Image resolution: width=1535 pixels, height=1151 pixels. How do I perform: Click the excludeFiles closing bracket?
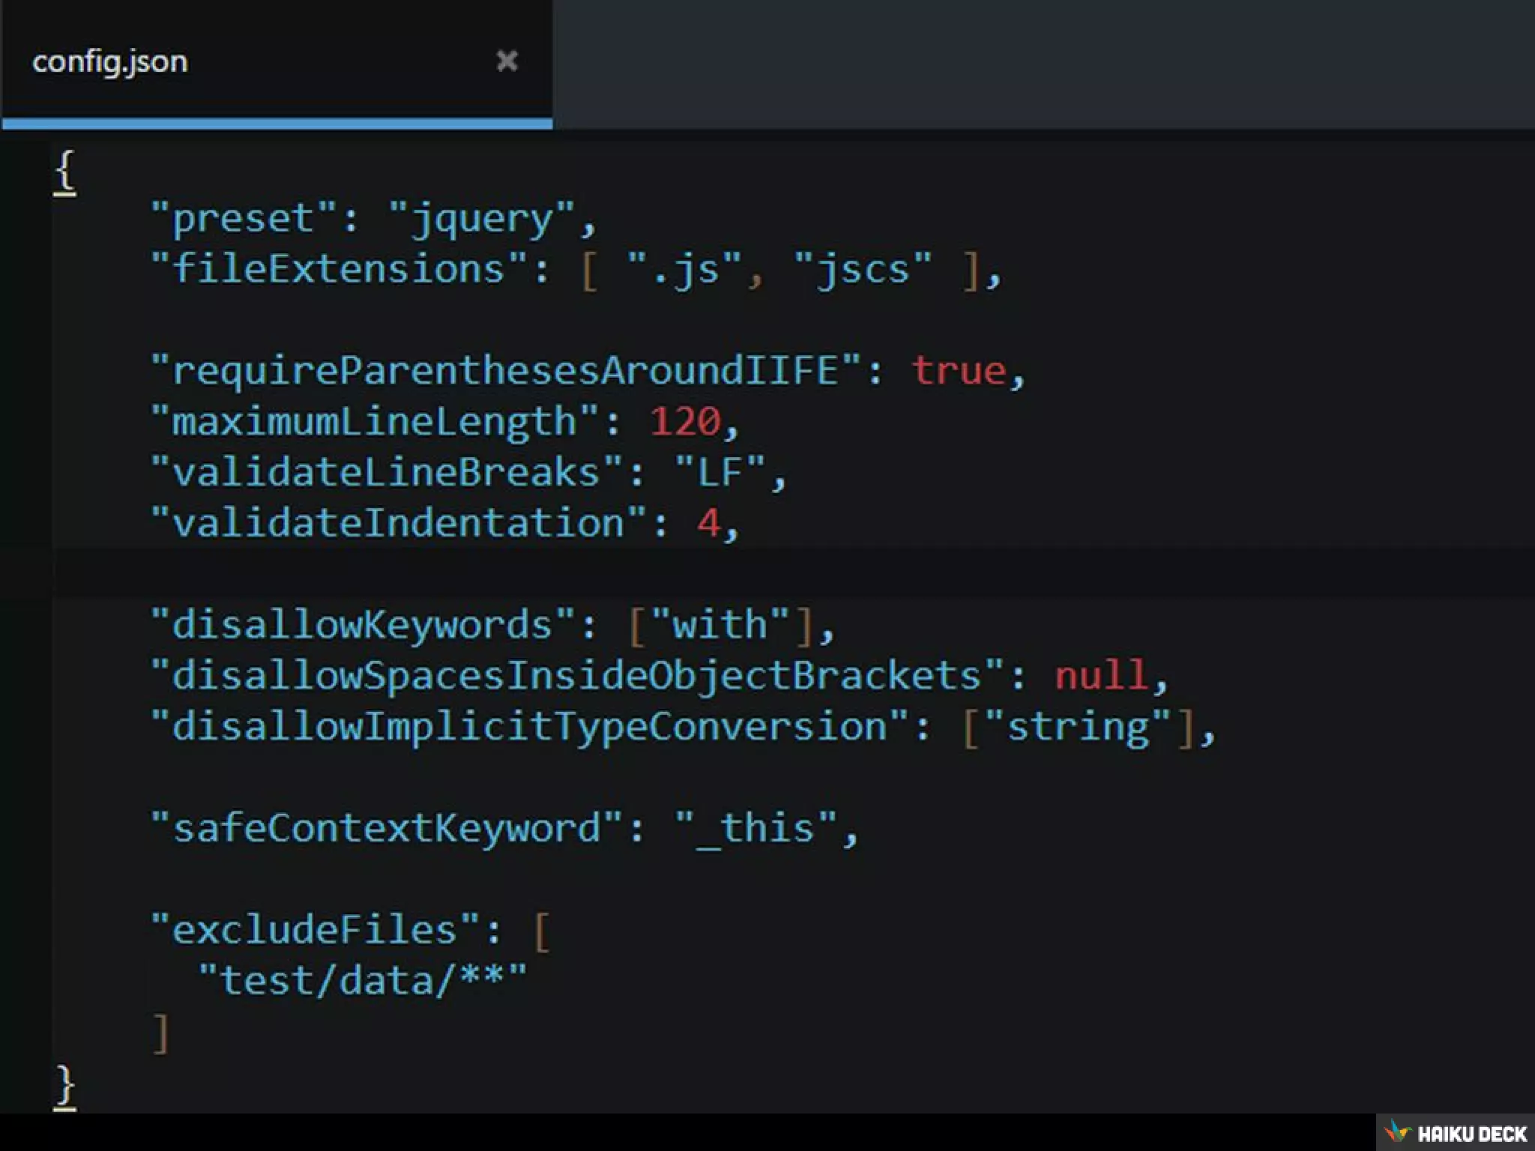pos(160,1034)
